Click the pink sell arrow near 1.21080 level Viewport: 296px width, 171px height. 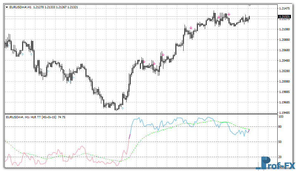tap(191, 28)
